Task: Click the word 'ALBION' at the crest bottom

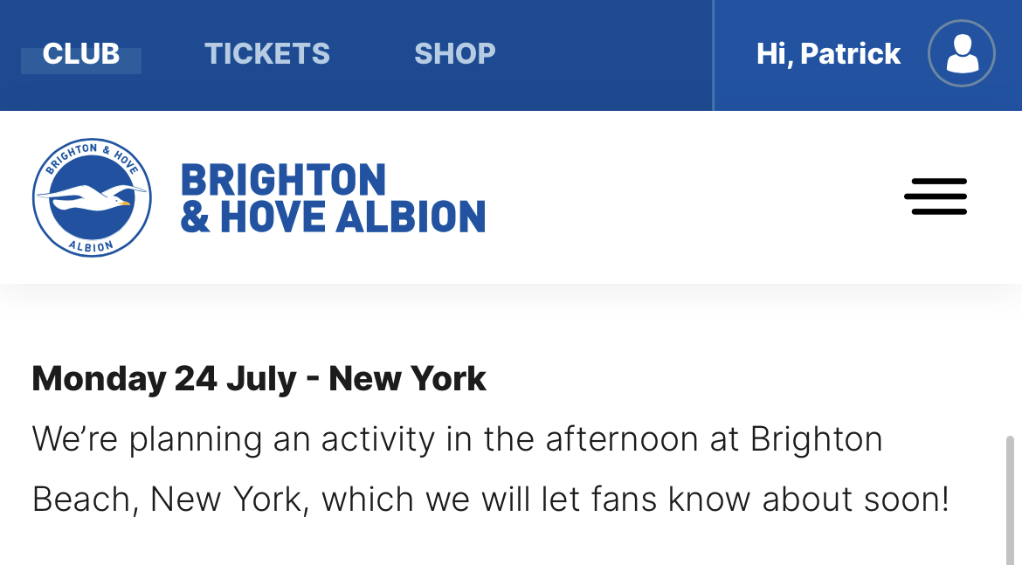Action: pos(91,245)
